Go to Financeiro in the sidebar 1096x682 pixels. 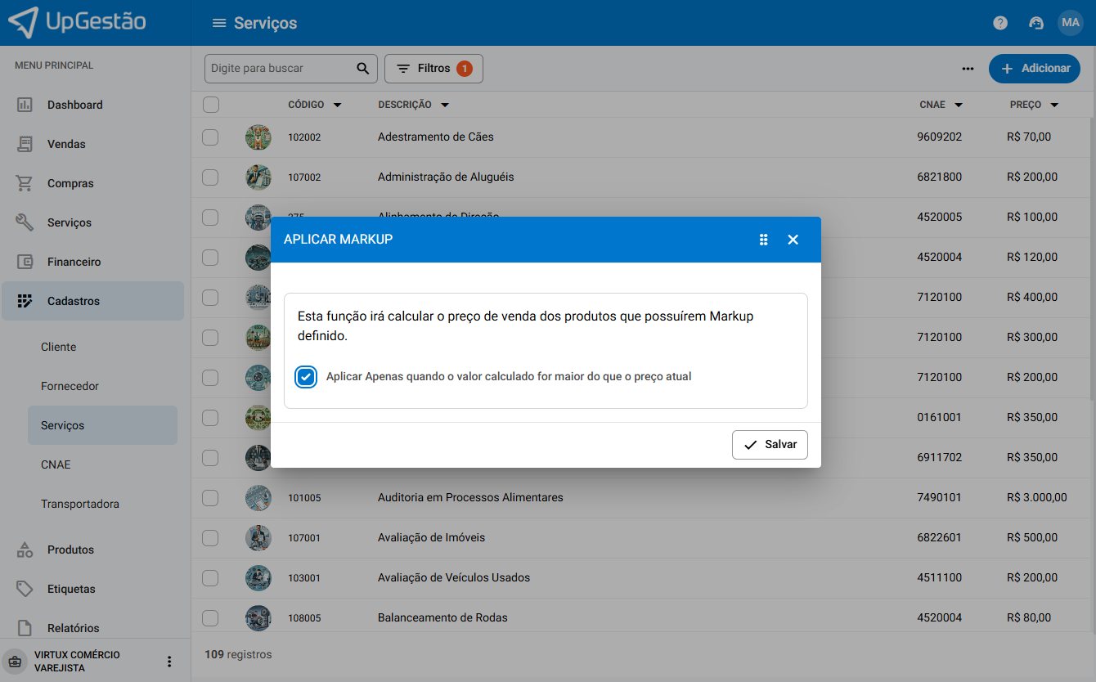point(74,262)
